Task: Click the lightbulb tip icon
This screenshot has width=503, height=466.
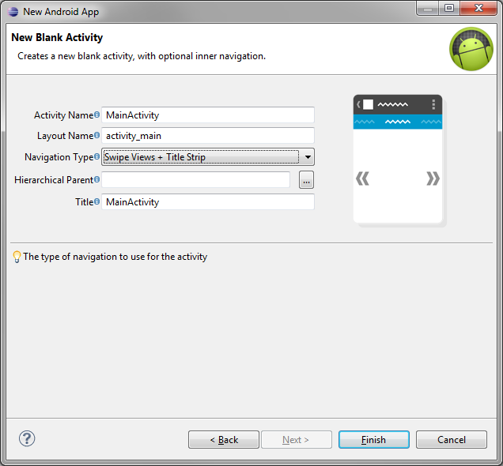Action: point(17,257)
